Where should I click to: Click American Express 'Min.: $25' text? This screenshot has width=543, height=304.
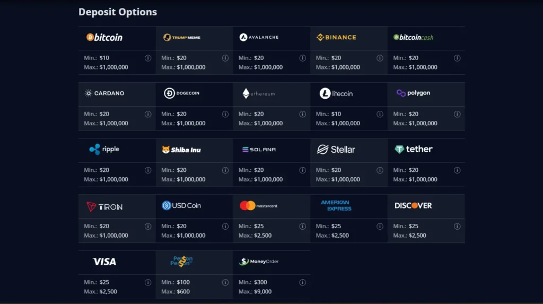328,226
